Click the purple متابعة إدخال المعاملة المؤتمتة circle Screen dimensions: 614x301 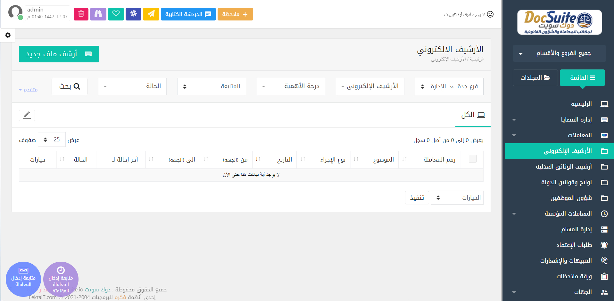tap(61, 279)
